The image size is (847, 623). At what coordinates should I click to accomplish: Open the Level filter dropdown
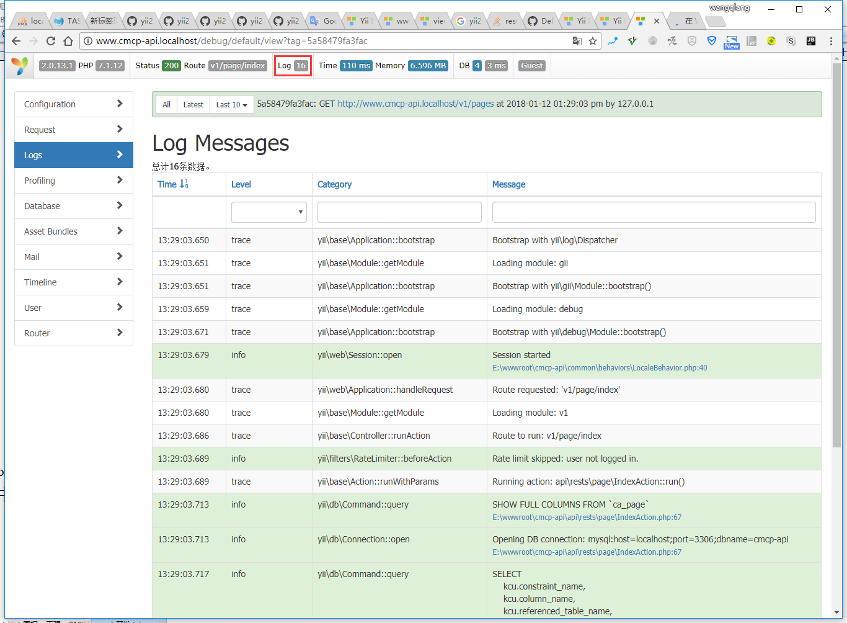point(269,212)
